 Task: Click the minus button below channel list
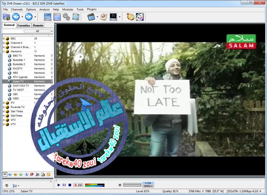(x=5, y=174)
